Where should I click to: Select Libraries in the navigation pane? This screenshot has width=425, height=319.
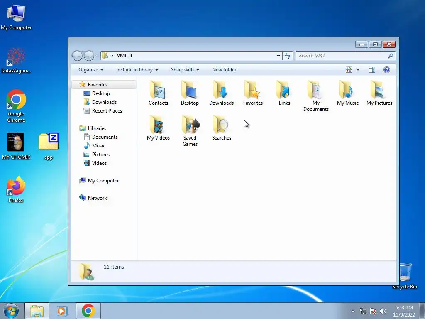coord(97,128)
